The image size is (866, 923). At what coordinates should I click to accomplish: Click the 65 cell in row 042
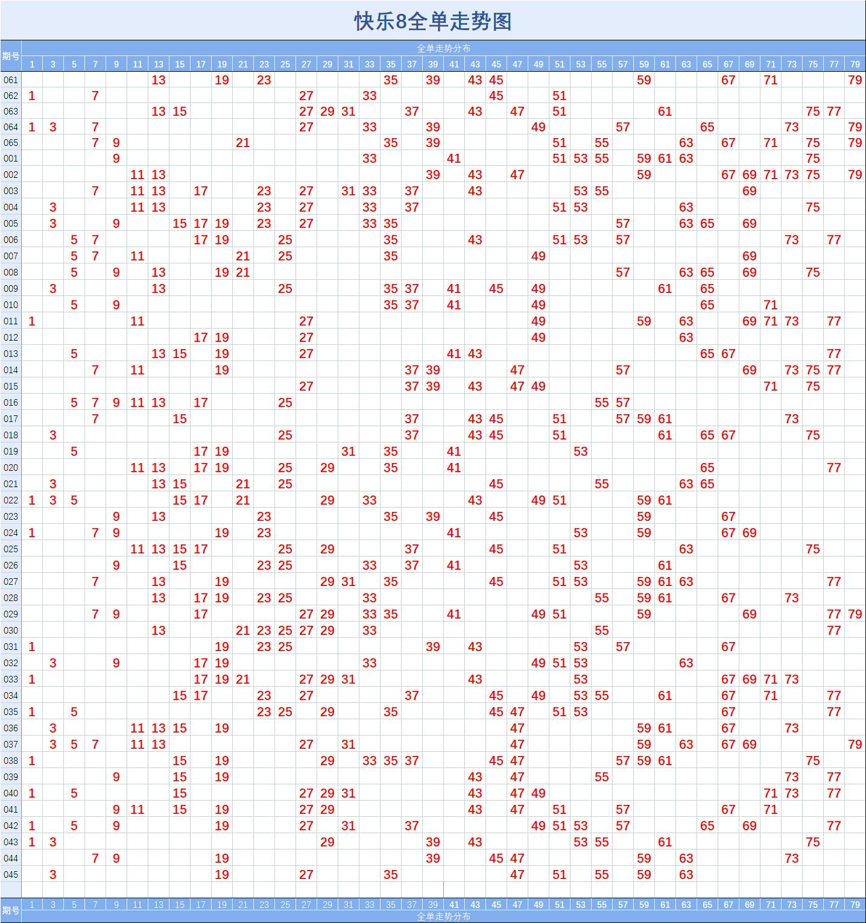click(x=707, y=826)
